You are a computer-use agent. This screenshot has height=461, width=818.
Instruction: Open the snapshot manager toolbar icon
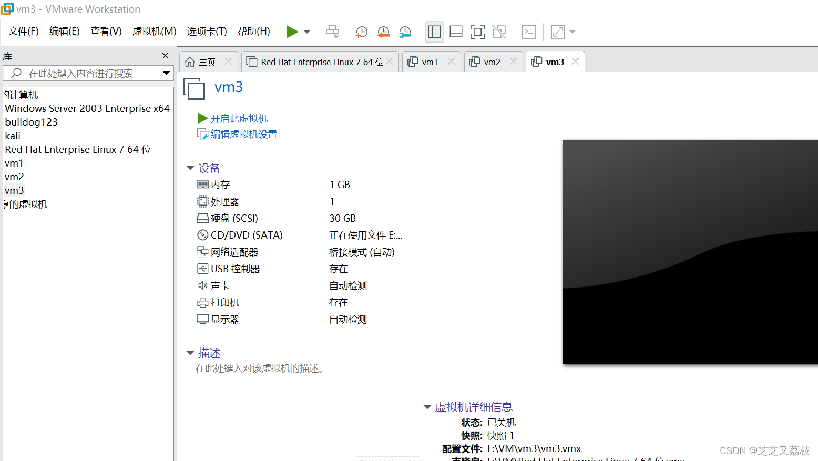[405, 32]
